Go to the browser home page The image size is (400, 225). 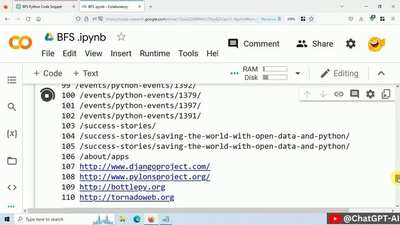(x=38, y=19)
